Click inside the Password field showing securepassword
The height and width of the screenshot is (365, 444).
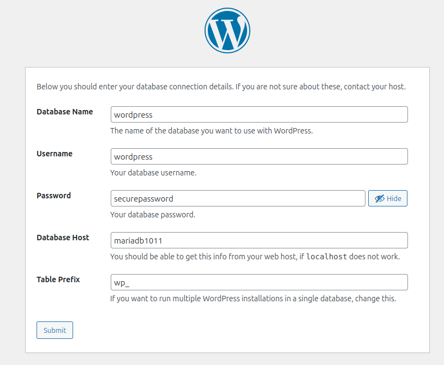coord(238,199)
